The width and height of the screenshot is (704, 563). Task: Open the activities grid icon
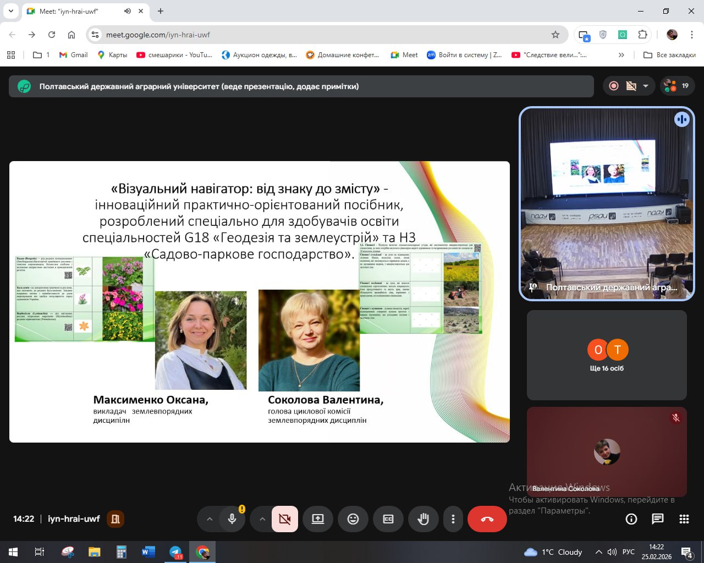point(684,519)
